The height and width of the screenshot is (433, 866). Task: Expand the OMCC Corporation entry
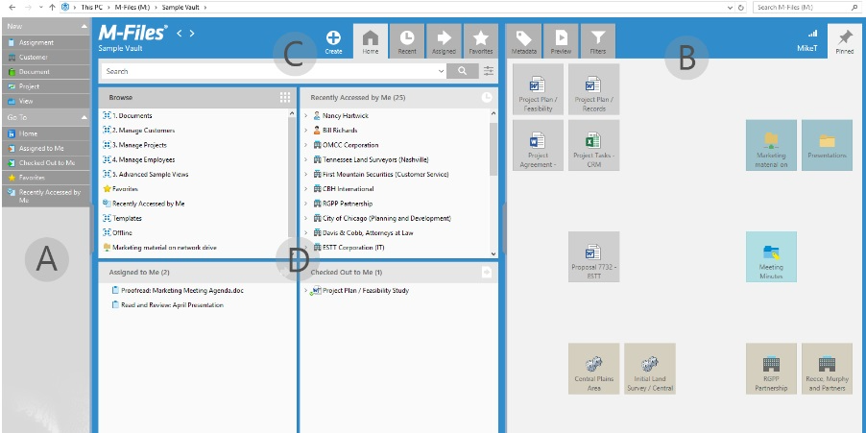click(x=305, y=145)
